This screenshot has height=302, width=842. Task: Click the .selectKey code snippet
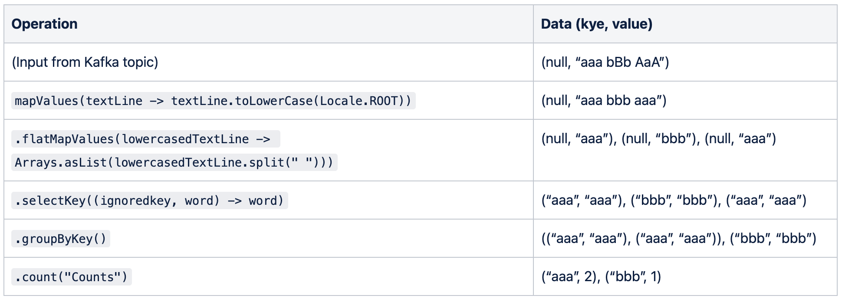coord(149,200)
